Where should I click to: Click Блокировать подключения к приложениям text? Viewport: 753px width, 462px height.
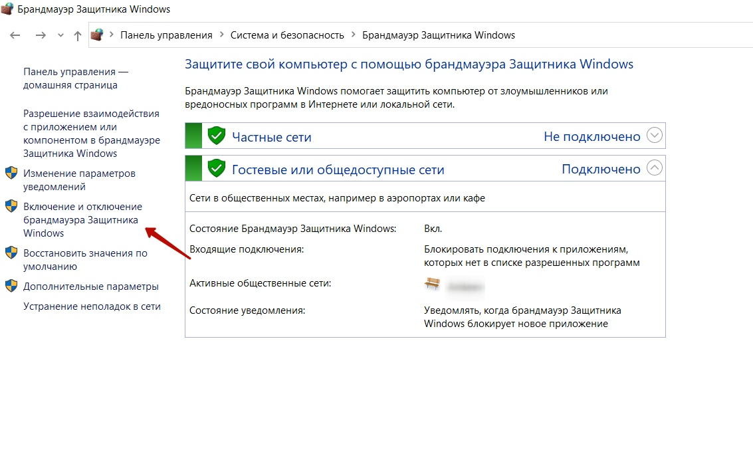[x=532, y=256]
